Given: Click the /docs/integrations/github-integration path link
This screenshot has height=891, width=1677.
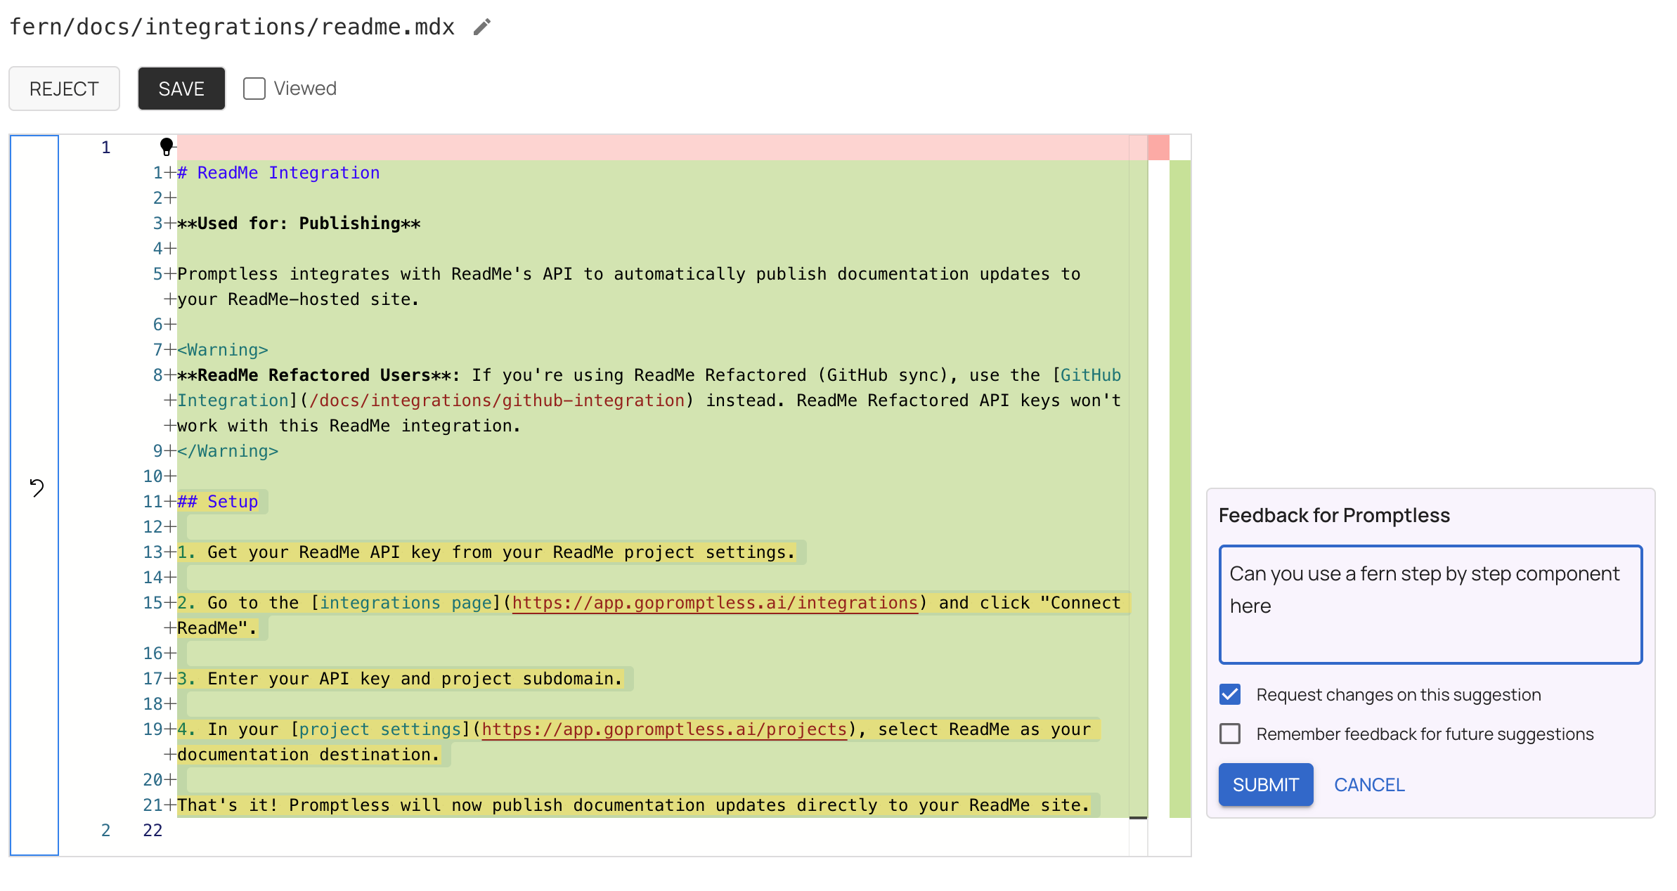Looking at the screenshot, I should pos(497,401).
